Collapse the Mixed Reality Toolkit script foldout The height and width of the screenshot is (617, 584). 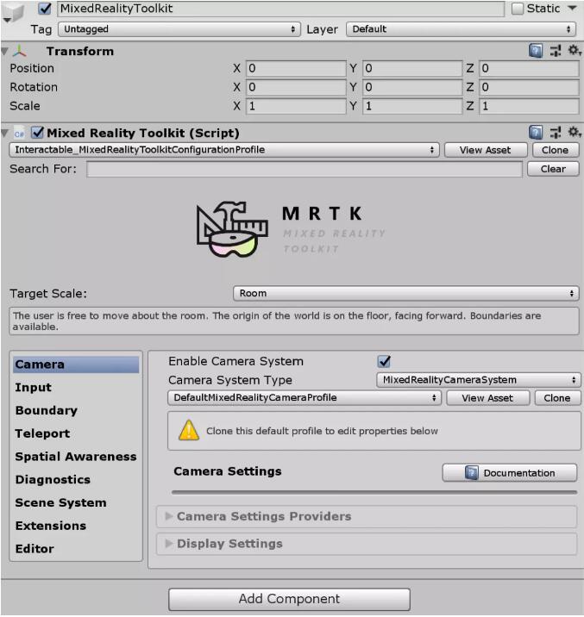point(4,133)
